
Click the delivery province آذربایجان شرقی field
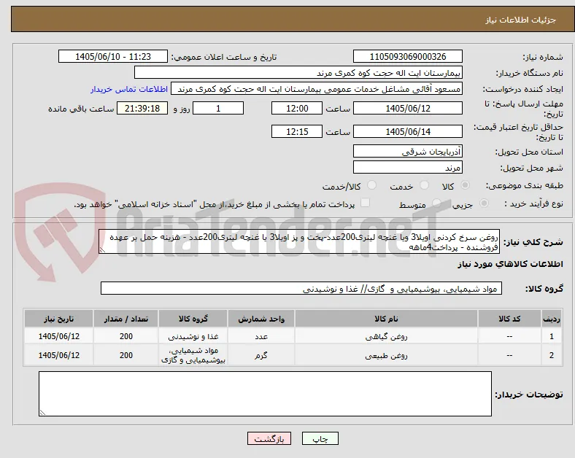click(408, 151)
